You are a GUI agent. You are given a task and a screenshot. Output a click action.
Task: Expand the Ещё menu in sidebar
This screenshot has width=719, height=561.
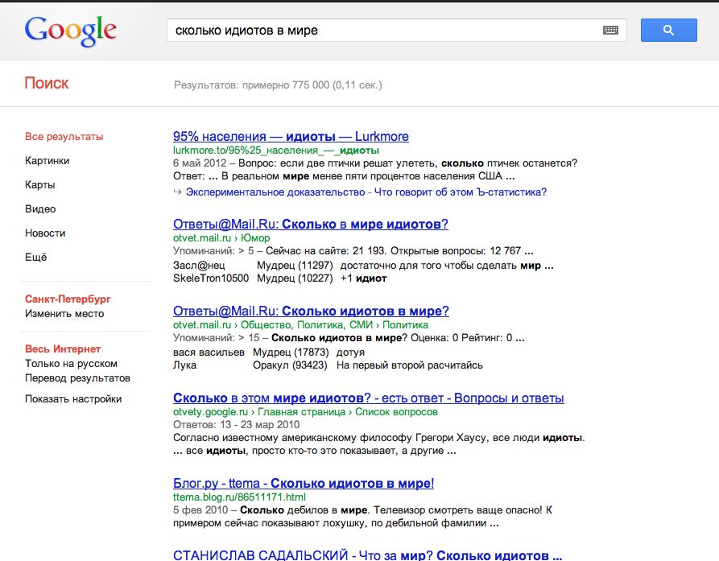pos(36,258)
